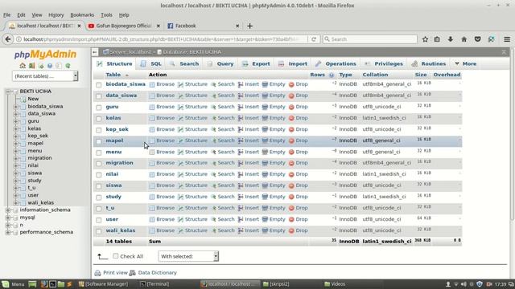Collapse the BEKTI UCIHA database tree
This screenshot has height=289, width=515.
[x=8, y=92]
